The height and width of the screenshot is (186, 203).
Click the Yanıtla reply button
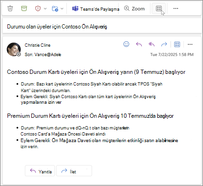(40, 171)
